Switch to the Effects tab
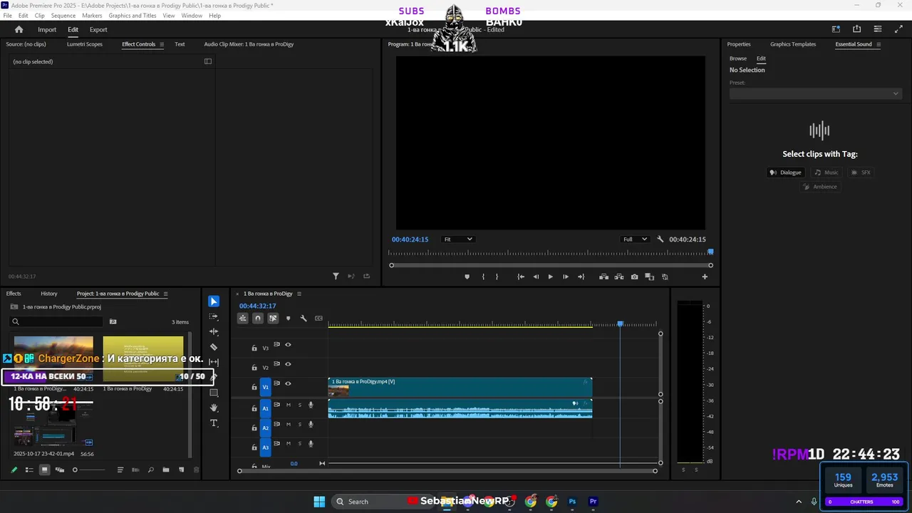 tap(14, 294)
